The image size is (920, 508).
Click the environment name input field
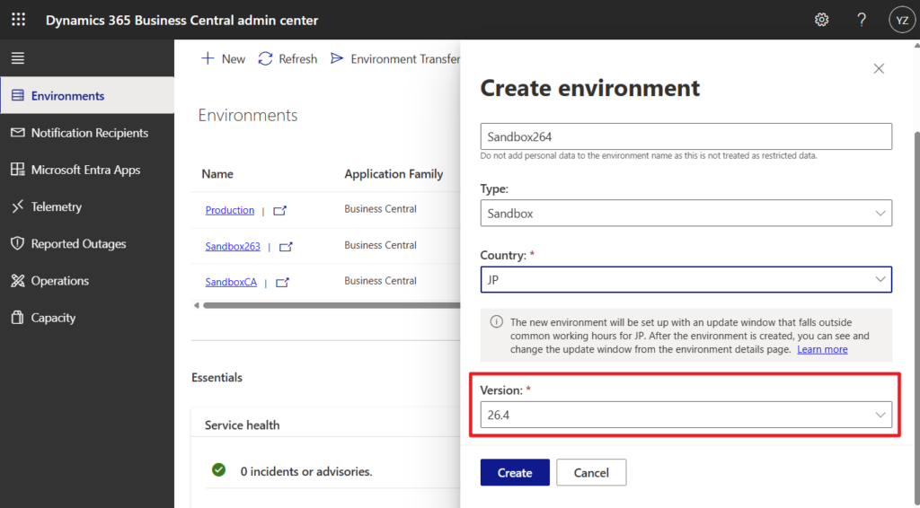coord(686,136)
